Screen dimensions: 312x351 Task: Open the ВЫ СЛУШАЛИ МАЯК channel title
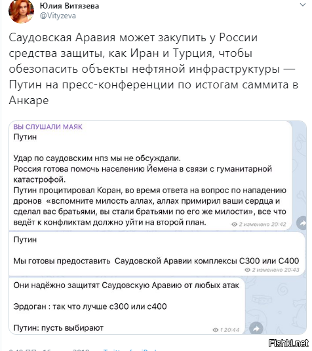pos(48,127)
